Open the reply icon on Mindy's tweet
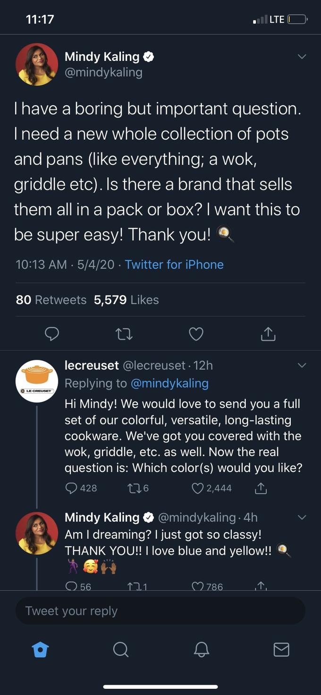The image size is (321, 695). pyautogui.click(x=52, y=334)
